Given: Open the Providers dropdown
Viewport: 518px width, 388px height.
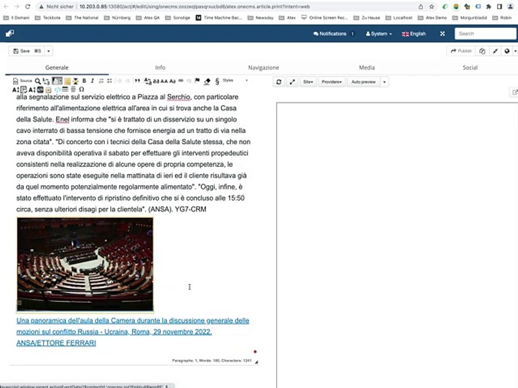Looking at the screenshot, I should pos(332,82).
